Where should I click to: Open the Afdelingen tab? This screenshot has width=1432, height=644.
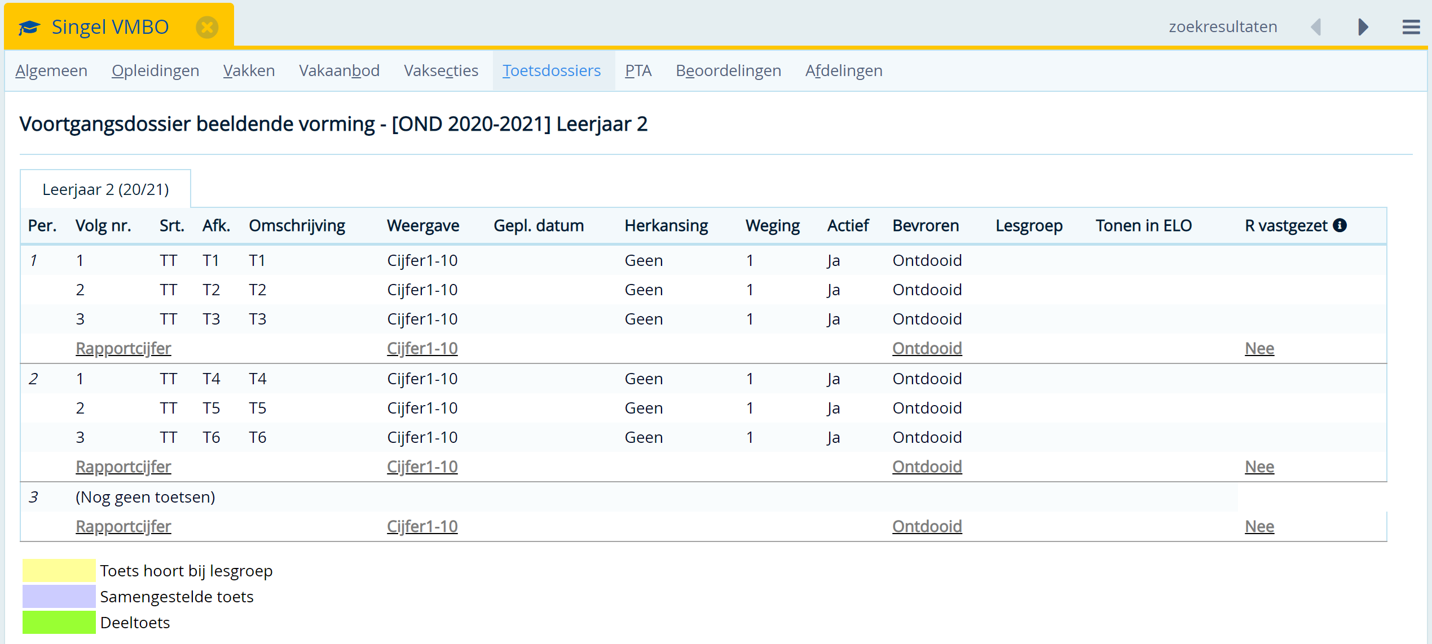pos(844,70)
